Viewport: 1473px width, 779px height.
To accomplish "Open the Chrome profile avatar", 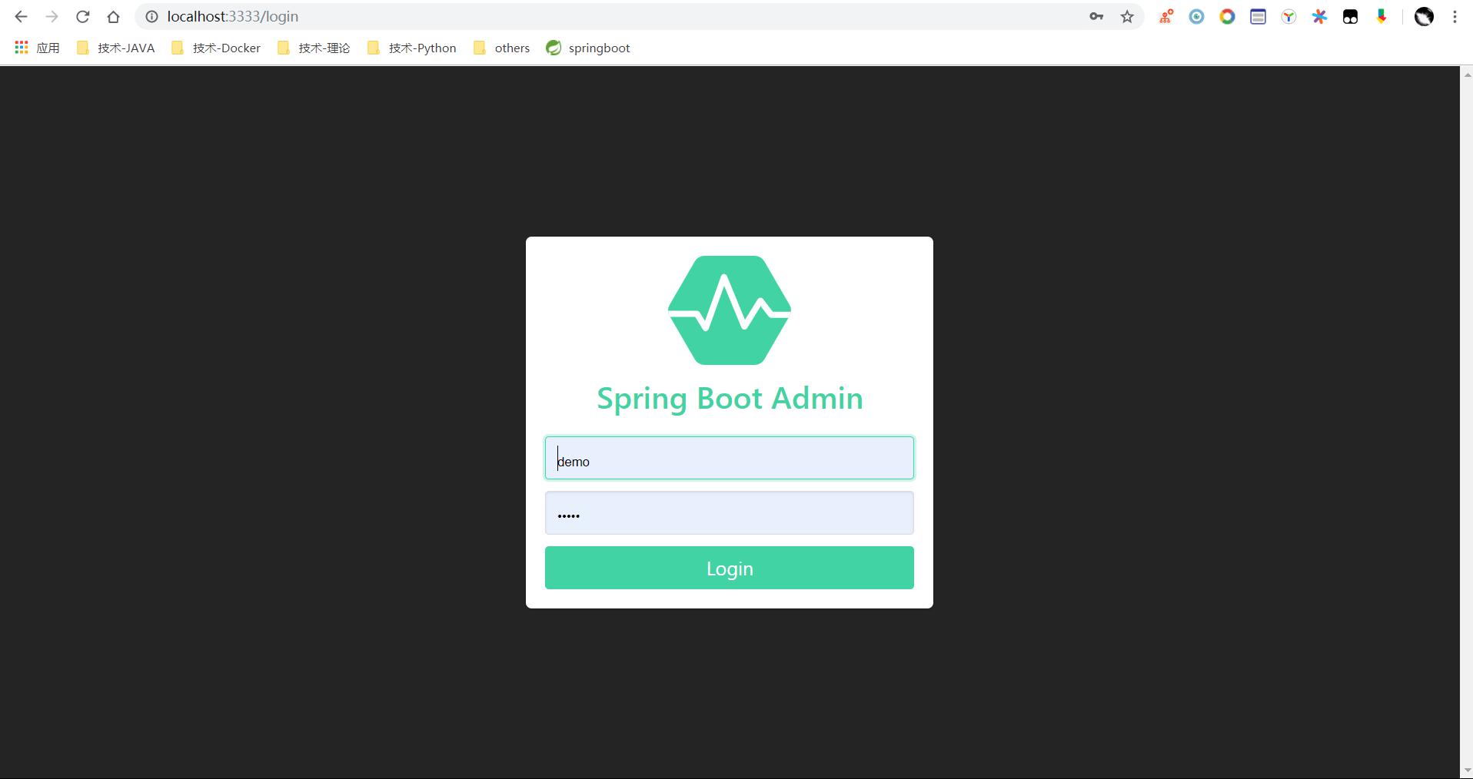I will (1424, 17).
